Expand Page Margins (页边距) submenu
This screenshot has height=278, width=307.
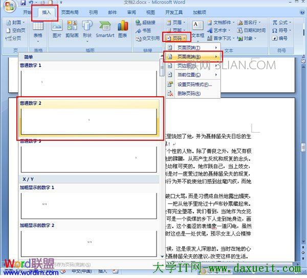coord(193,66)
